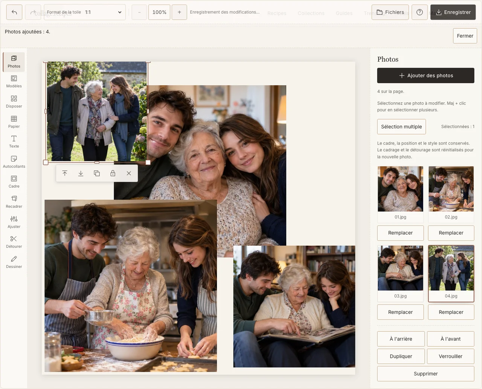Image resolution: width=482 pixels, height=389 pixels.
Task: Click the 100% zoom level field
Action: tap(159, 12)
